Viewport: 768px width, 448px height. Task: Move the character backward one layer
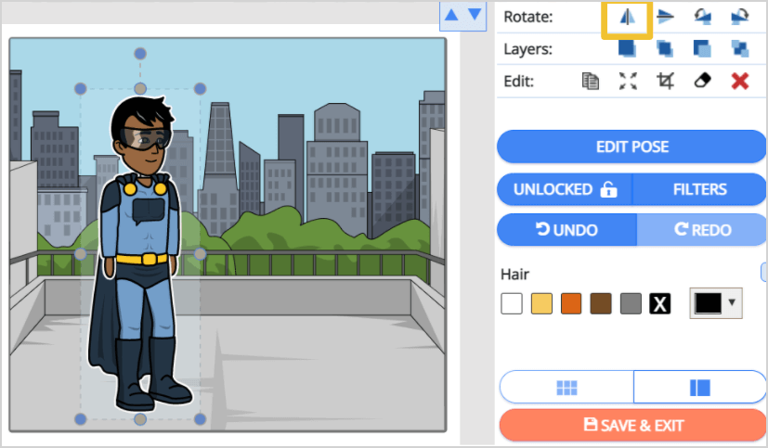coord(739,48)
